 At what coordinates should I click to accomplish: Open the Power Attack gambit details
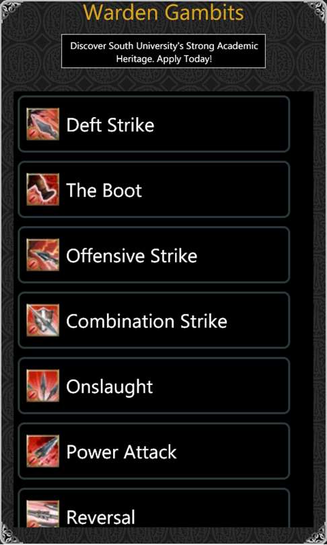pos(154,451)
